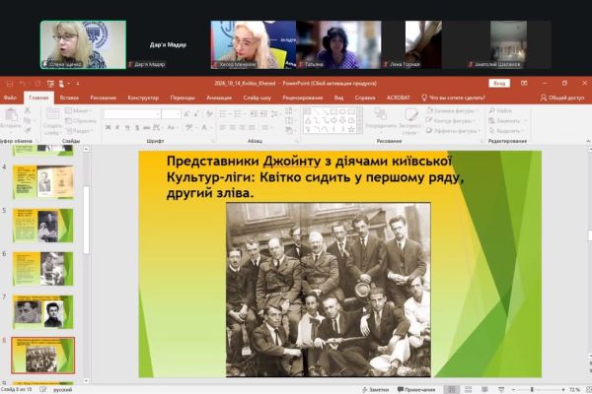Click the Что вы хотите сделать search field
The height and width of the screenshot is (394, 592).
(453, 98)
